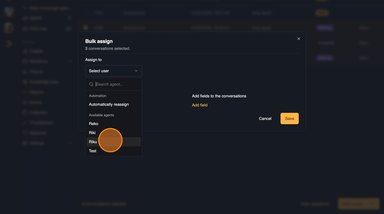The height and width of the screenshot is (214, 384).
Task: Pick Riki in available agents
Action: click(92, 133)
